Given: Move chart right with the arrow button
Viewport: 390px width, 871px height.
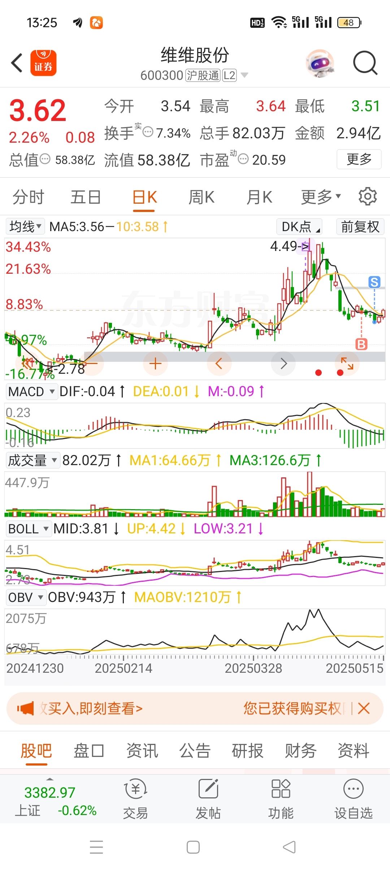Looking at the screenshot, I should click(283, 363).
